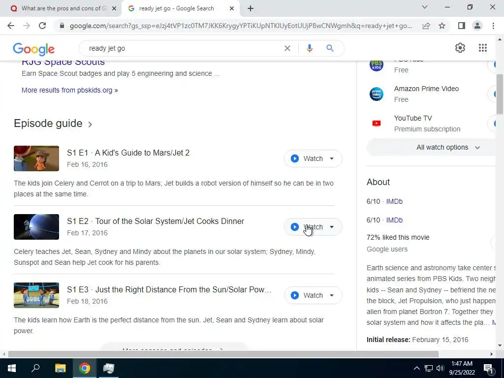This screenshot has height=378, width=504.
Task: Expand Watch options for S1 E1
Action: pos(332,158)
